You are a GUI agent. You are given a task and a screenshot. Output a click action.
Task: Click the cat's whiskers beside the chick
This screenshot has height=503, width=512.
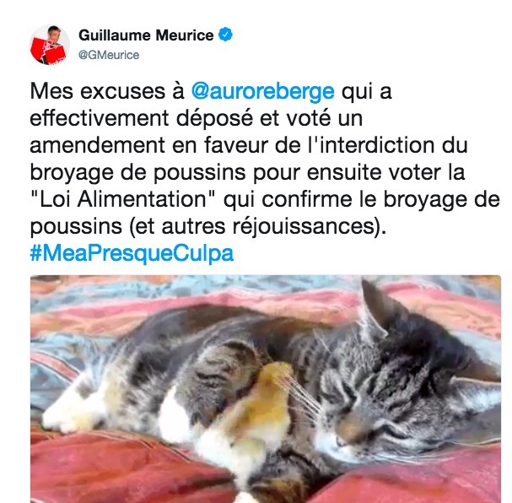299,393
